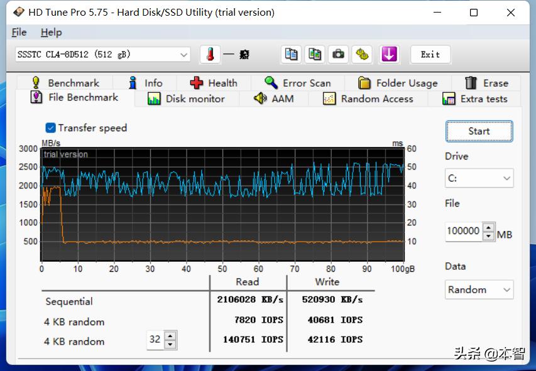Click the Write column header
The width and height of the screenshot is (536, 371).
(x=327, y=282)
